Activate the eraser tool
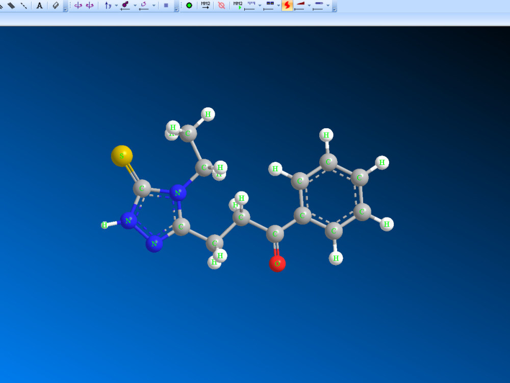510x383 pixels. tap(55, 5)
